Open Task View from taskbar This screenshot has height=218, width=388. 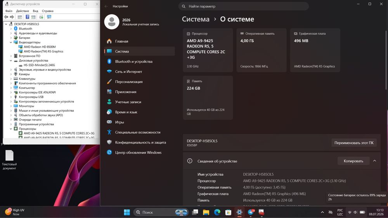195,212
